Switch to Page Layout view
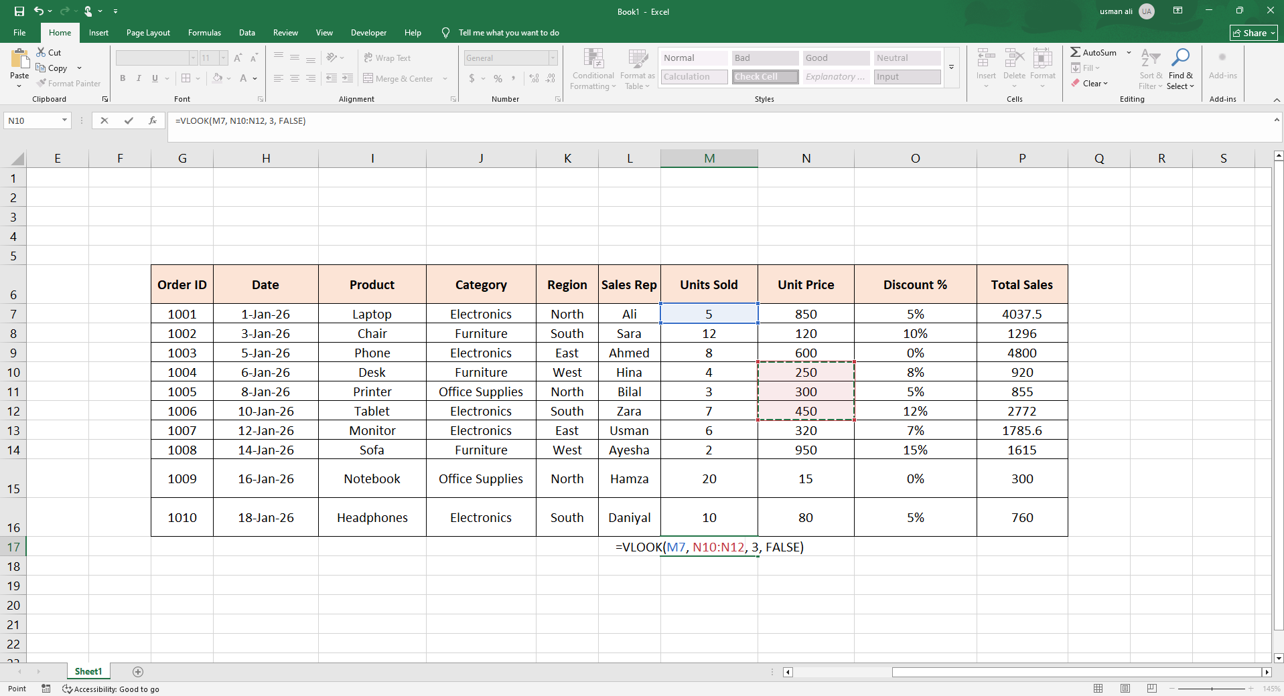 pyautogui.click(x=1125, y=688)
